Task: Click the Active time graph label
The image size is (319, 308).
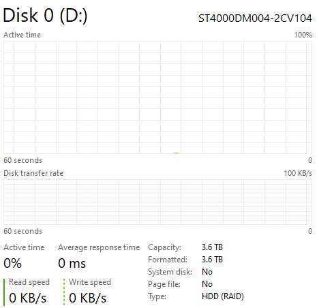Action: pyautogui.click(x=22, y=35)
